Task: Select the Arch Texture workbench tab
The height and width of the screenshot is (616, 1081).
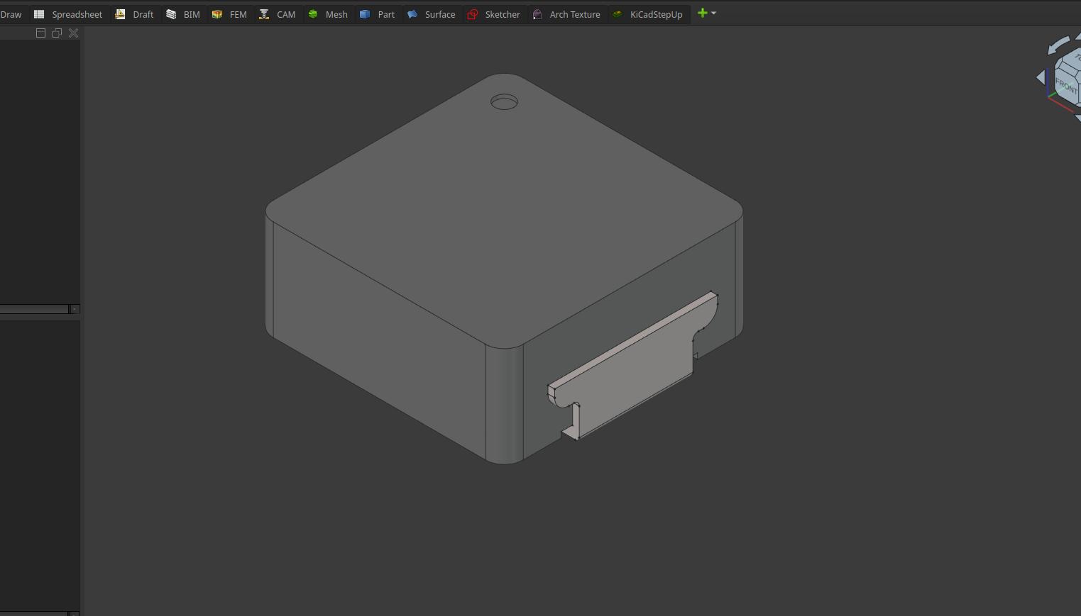Action: pyautogui.click(x=566, y=14)
